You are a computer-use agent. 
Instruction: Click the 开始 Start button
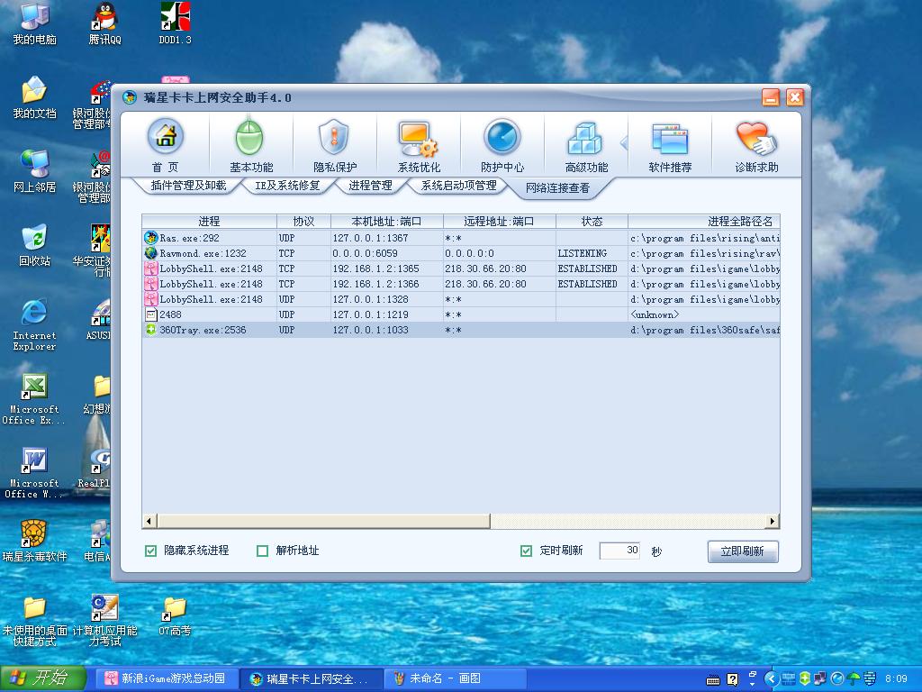[x=42, y=678]
